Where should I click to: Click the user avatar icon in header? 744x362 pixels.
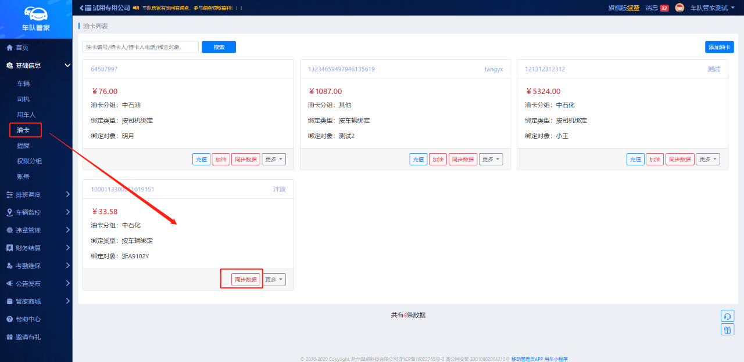point(679,8)
